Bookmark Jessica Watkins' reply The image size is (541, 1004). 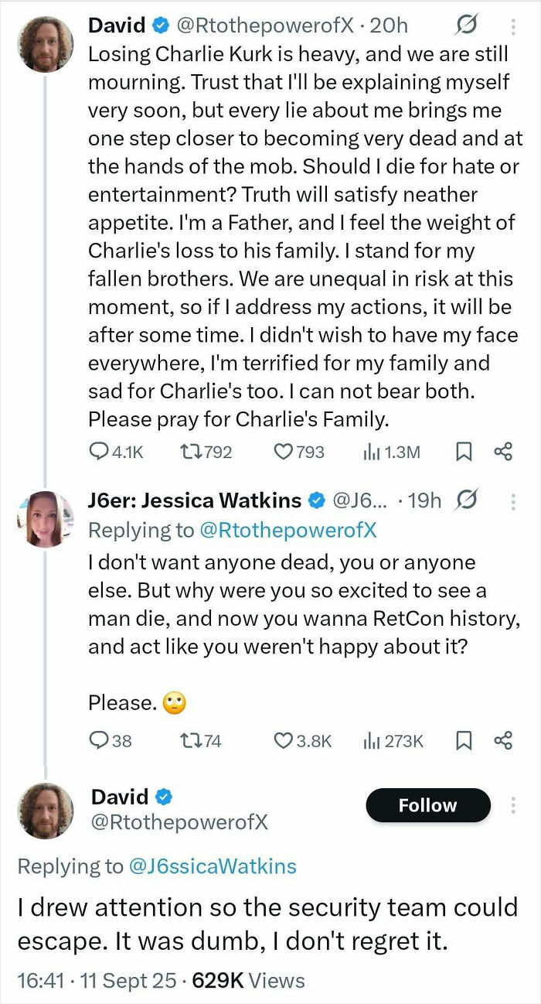pyautogui.click(x=462, y=739)
